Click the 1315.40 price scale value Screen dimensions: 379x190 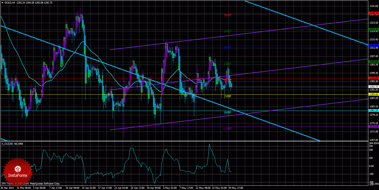pyautogui.click(x=373, y=39)
